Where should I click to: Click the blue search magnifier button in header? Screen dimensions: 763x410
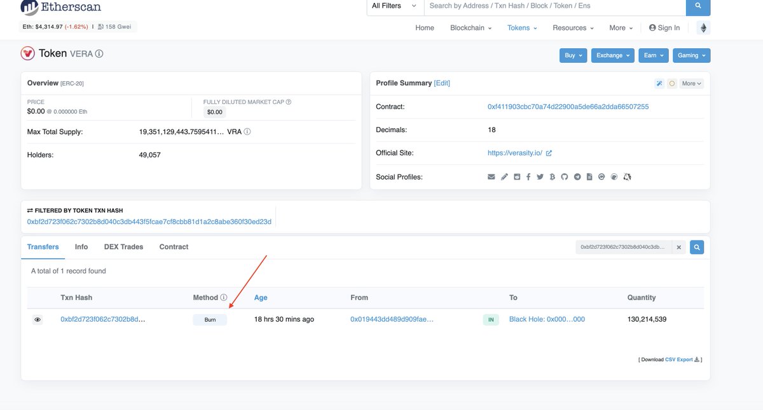coord(698,6)
